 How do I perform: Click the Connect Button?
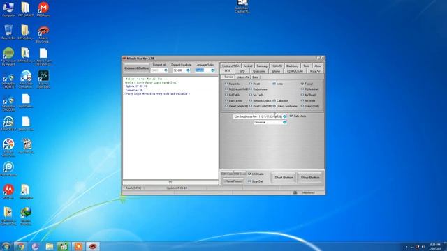coord(137,68)
